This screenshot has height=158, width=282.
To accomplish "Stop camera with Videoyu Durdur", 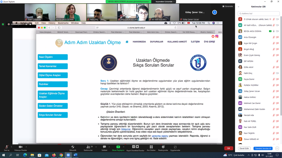I will pyautogui.click(x=20, y=147).
